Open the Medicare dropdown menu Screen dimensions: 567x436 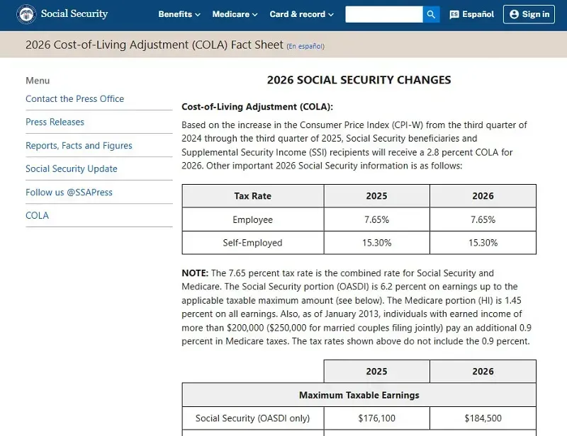(x=235, y=14)
